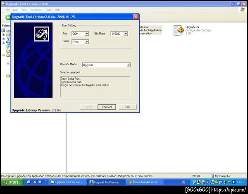The image size is (248, 194).
Task: Open the Tools menu in Explorer
Action: (48, 10)
